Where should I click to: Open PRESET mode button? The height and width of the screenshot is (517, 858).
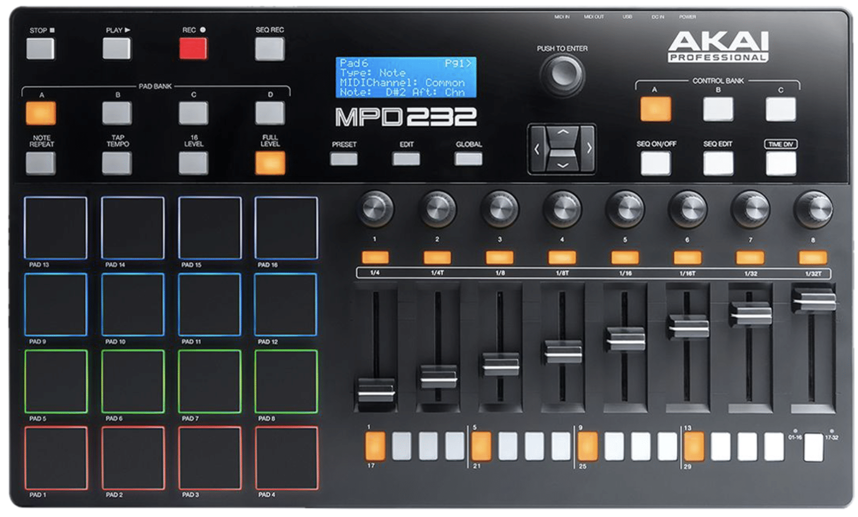click(x=344, y=159)
